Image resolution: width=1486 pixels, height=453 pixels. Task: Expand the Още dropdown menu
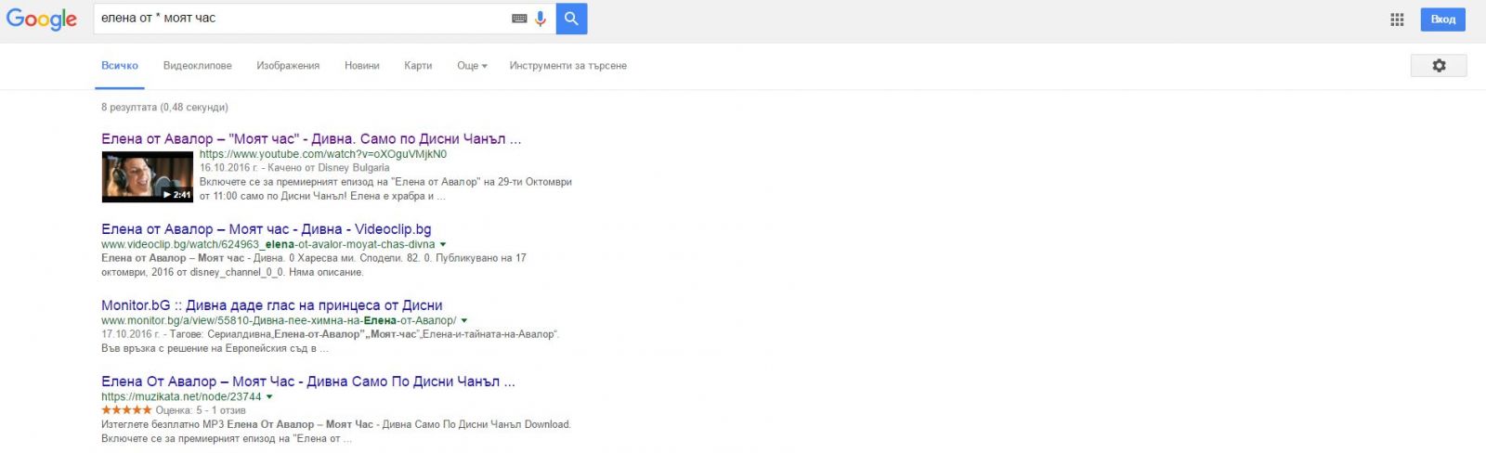coord(472,66)
